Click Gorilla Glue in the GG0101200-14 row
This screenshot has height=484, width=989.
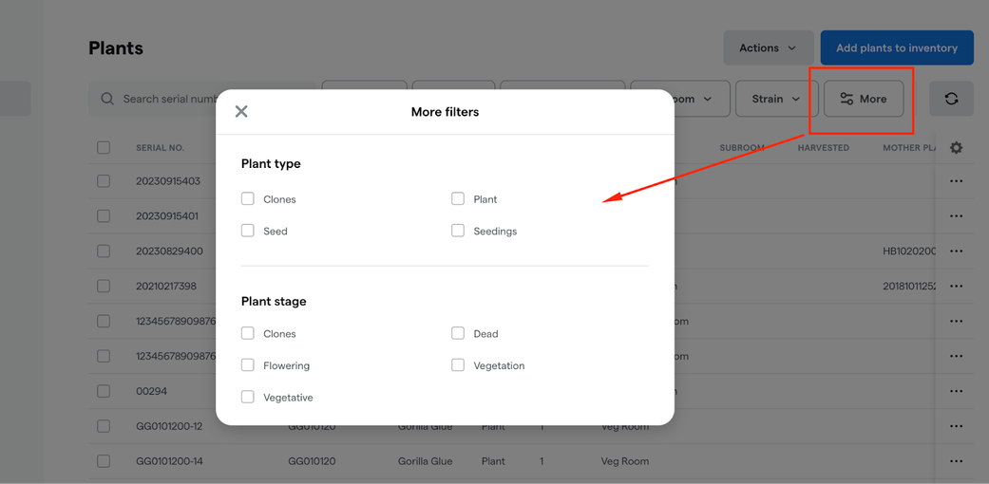tap(425, 460)
